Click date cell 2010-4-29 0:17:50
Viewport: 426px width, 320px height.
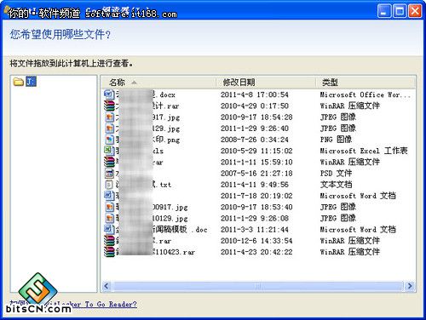pos(255,106)
